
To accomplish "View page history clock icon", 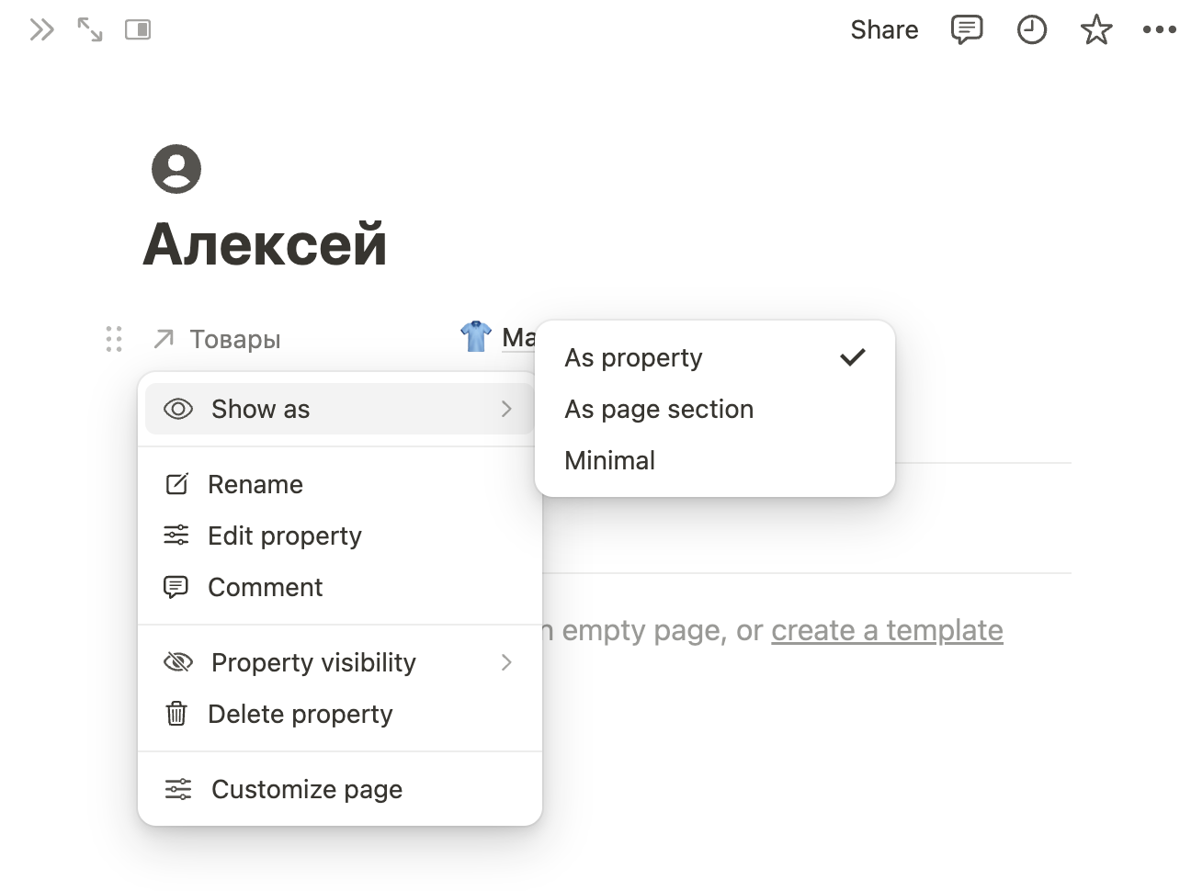I will tap(1031, 30).
